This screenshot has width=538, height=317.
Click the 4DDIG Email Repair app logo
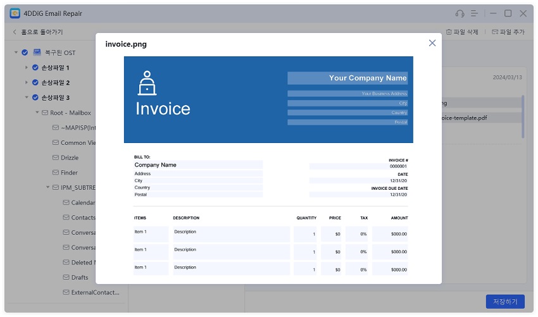[x=15, y=13]
